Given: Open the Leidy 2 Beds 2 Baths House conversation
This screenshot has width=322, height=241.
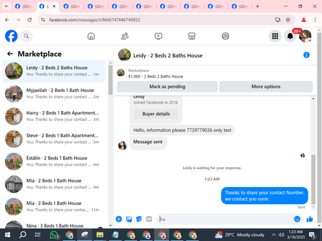Looking at the screenshot, I should click(x=54, y=71).
